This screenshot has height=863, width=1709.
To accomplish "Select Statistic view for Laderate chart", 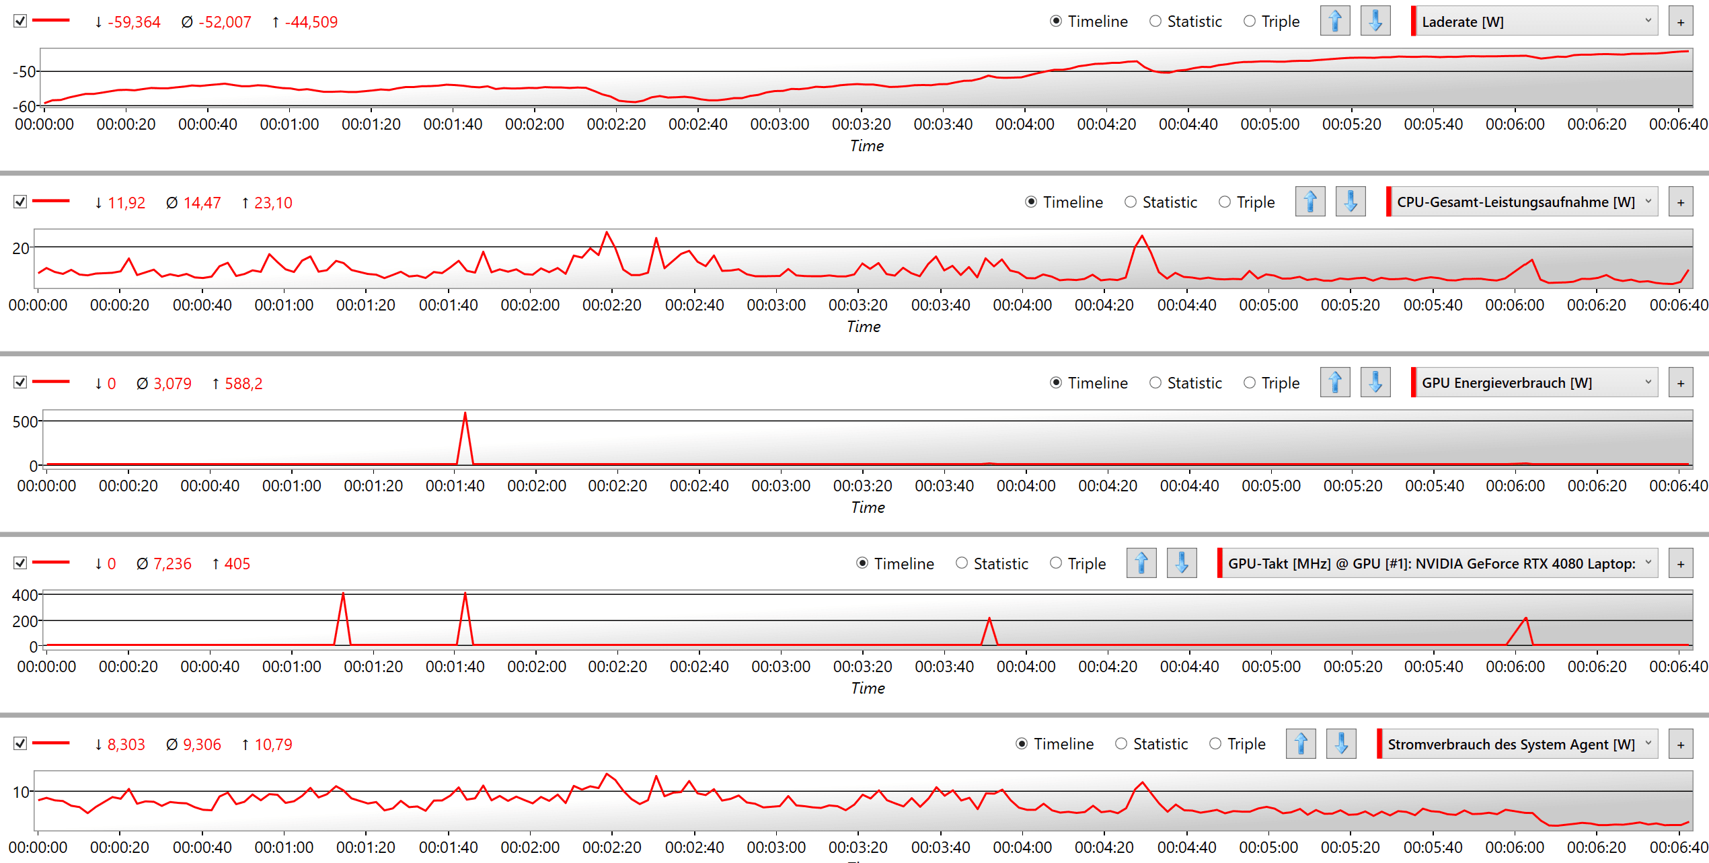I will point(1185,22).
